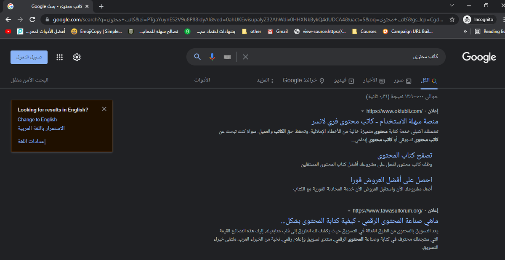Click the browser forward arrow

(x=20, y=20)
